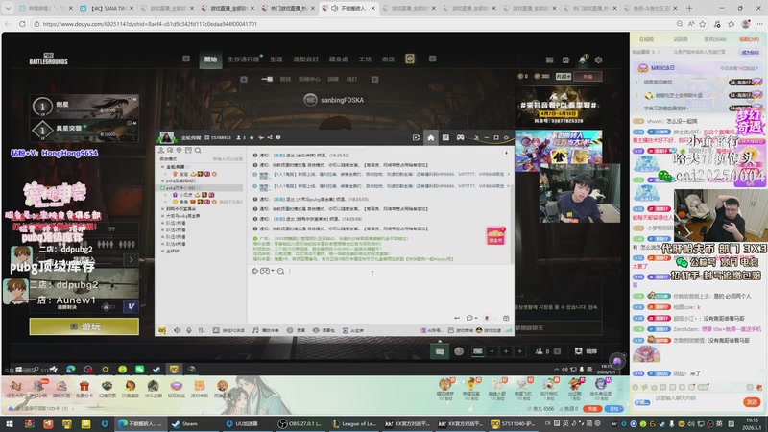
Task: Click the Windows Start button
Action: 10,423
